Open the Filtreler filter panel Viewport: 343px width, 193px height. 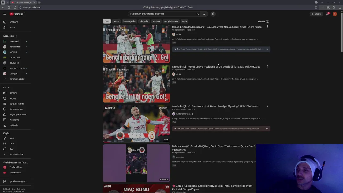click(x=263, y=21)
